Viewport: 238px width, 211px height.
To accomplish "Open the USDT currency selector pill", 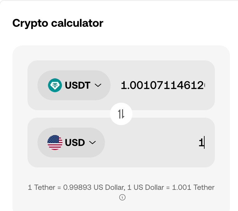I will tap(74, 85).
